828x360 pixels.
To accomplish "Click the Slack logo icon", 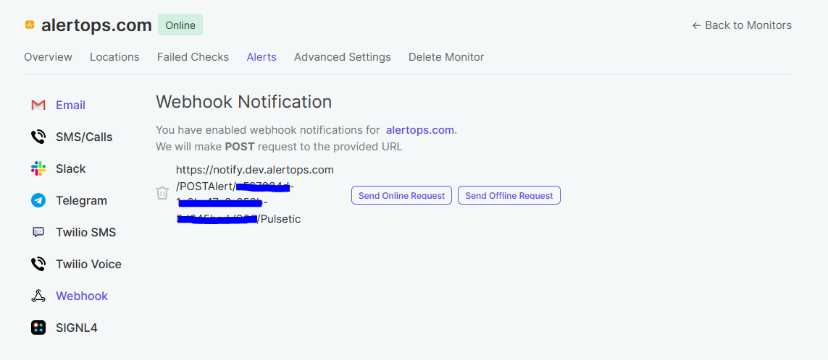I will (38, 169).
